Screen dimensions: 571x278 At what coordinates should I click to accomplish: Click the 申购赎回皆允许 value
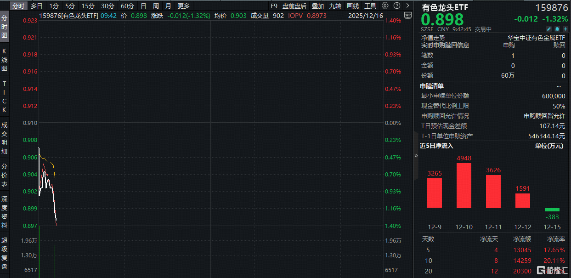(544, 116)
